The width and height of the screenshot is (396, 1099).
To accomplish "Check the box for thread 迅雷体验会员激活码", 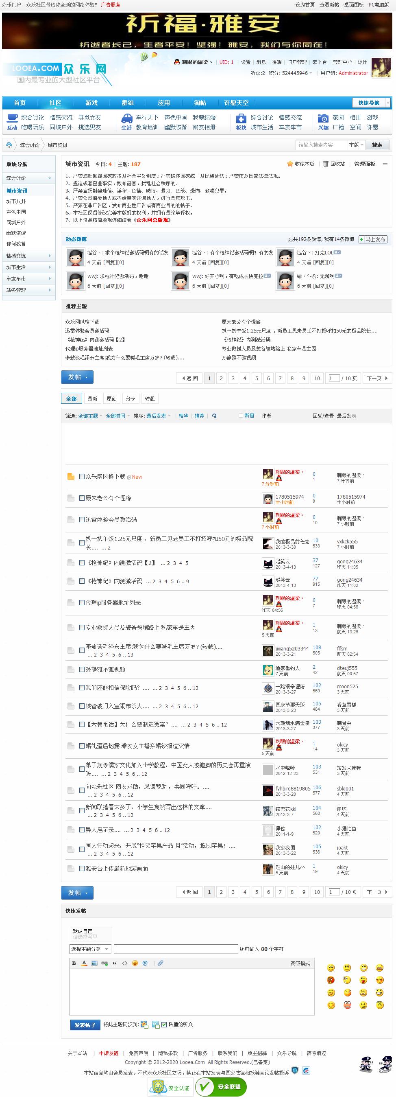I will [x=82, y=520].
